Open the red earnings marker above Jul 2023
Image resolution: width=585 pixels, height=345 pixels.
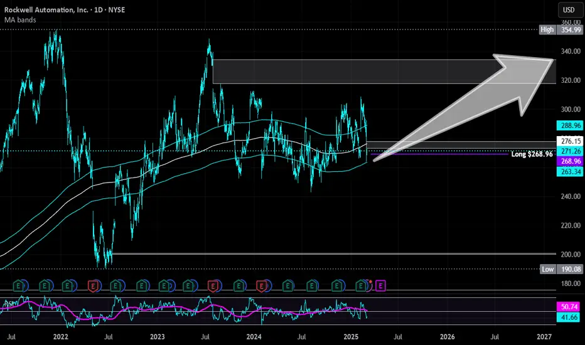[213, 286]
